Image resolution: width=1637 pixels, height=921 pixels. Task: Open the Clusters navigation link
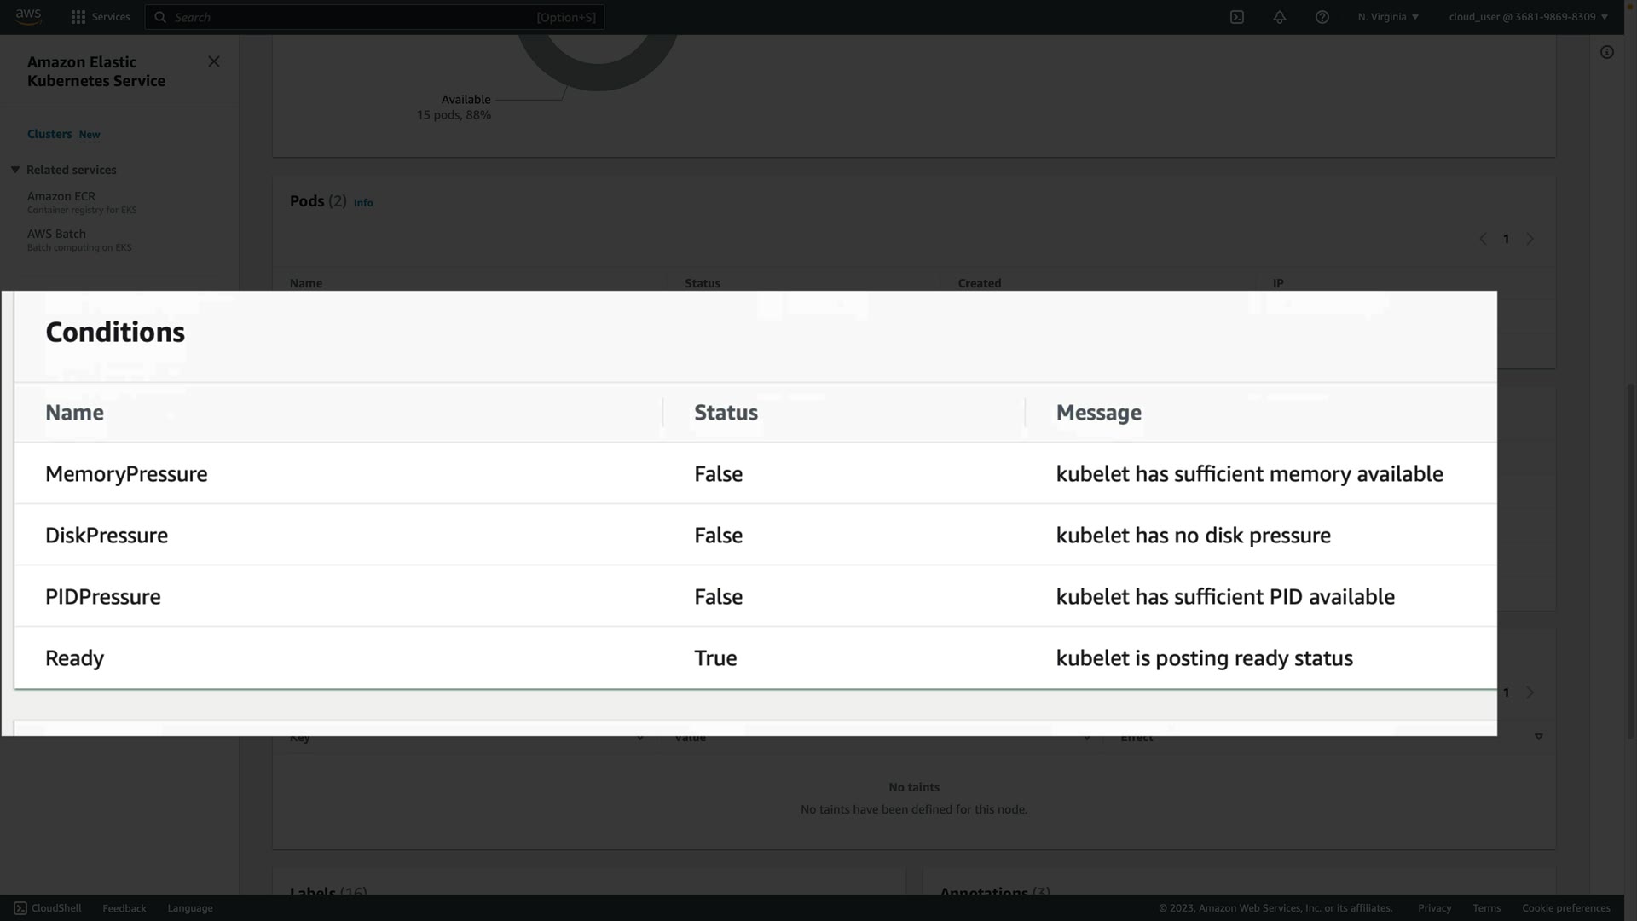49,134
